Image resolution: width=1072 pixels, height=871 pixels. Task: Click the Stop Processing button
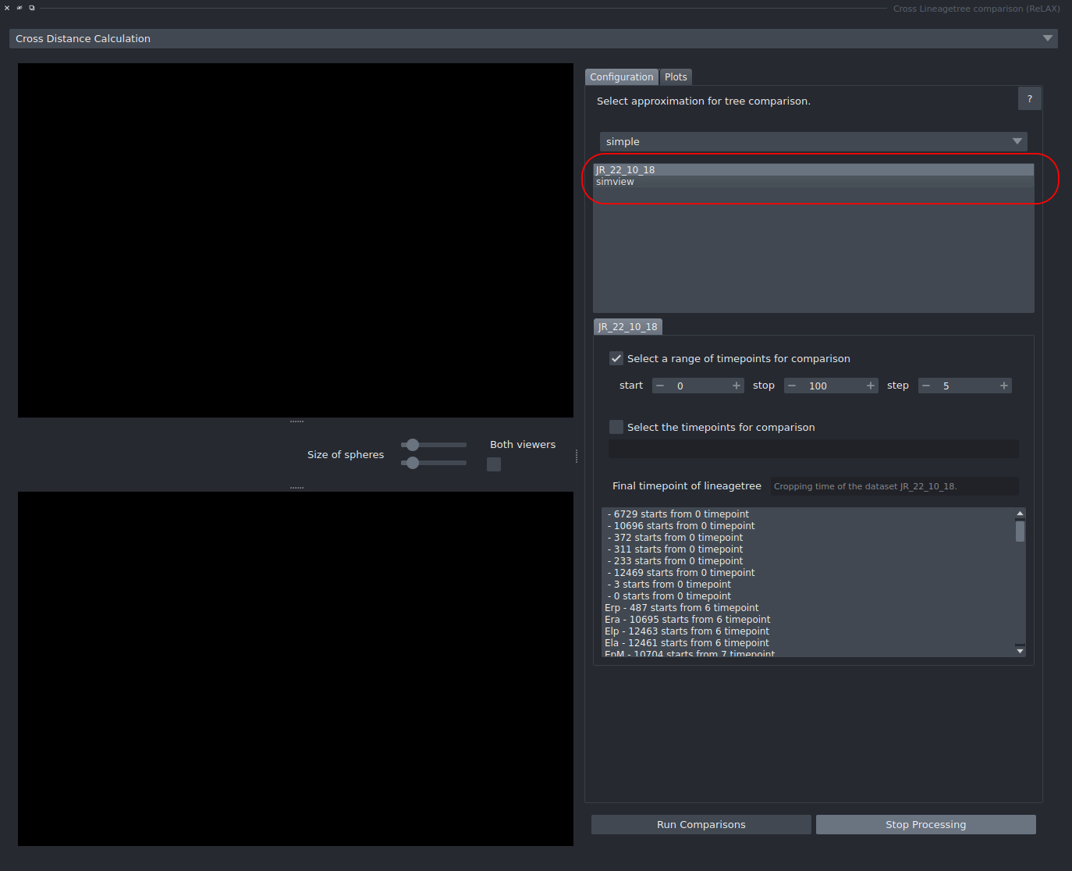[x=925, y=824]
